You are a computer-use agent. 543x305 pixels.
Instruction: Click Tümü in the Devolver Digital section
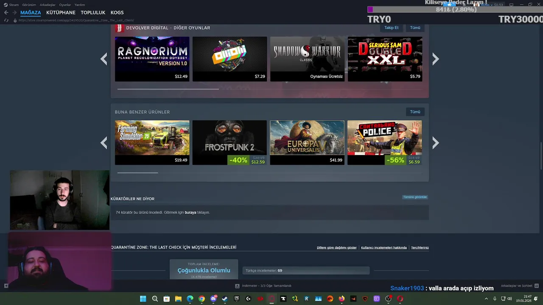415,28
